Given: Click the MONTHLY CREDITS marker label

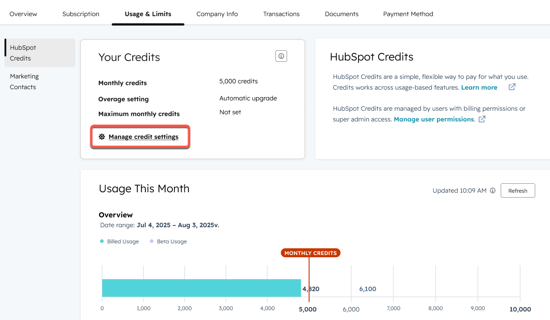Looking at the screenshot, I should [x=310, y=253].
